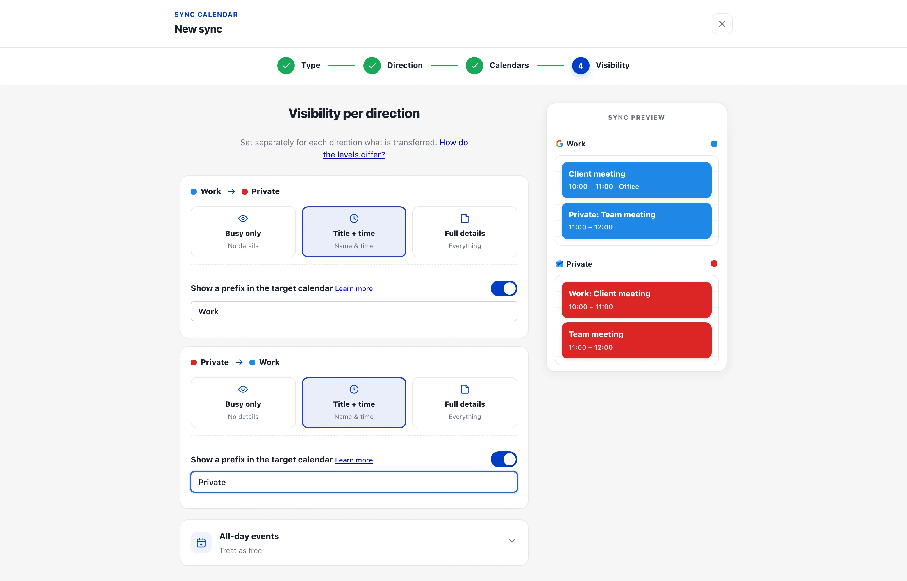Click eye icon in Work to Private section
The width and height of the screenshot is (907, 581).
point(243,218)
